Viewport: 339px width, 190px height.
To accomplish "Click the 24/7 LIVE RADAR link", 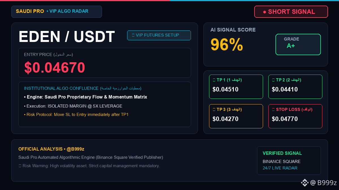I will [280, 168].
